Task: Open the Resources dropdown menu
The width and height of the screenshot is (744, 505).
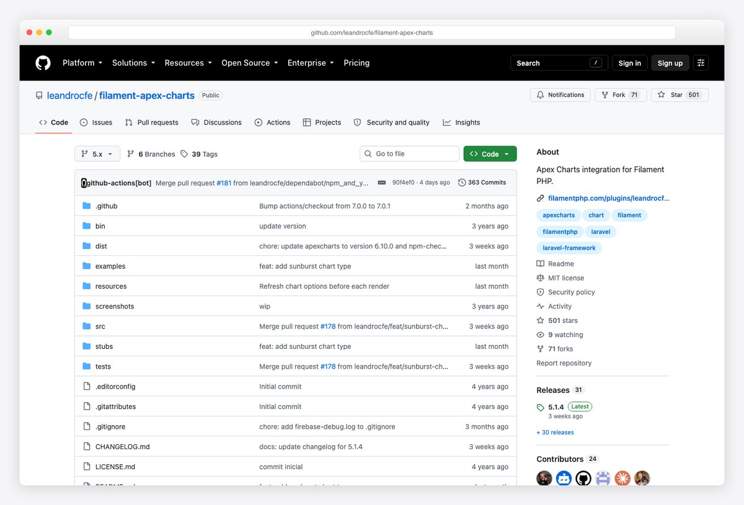Action: pyautogui.click(x=188, y=63)
